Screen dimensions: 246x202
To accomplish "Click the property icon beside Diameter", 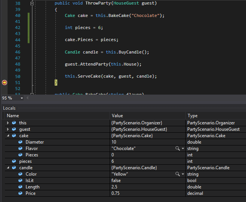I will click(x=20, y=142).
